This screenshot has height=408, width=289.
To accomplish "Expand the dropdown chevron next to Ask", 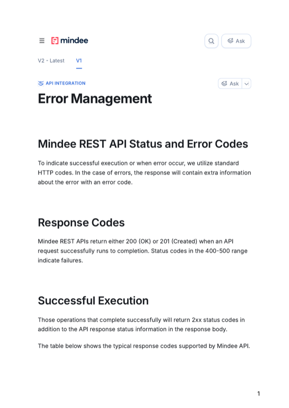I will coord(246,83).
